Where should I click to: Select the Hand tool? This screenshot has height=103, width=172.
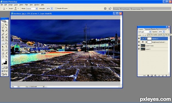3,56
